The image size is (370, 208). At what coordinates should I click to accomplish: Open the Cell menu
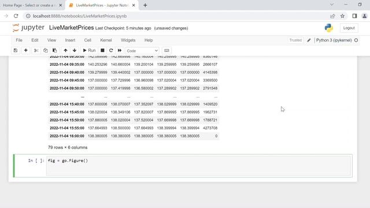[x=87, y=40]
